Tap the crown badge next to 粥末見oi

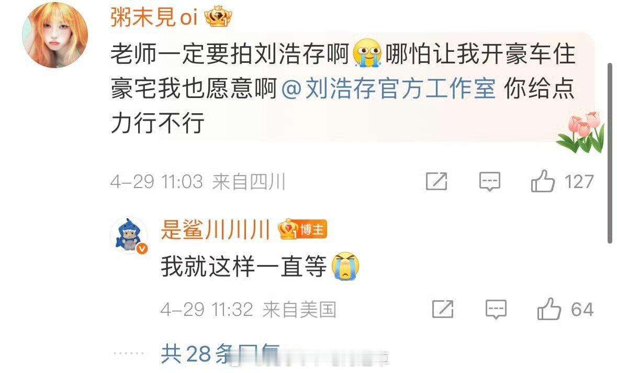(x=218, y=17)
